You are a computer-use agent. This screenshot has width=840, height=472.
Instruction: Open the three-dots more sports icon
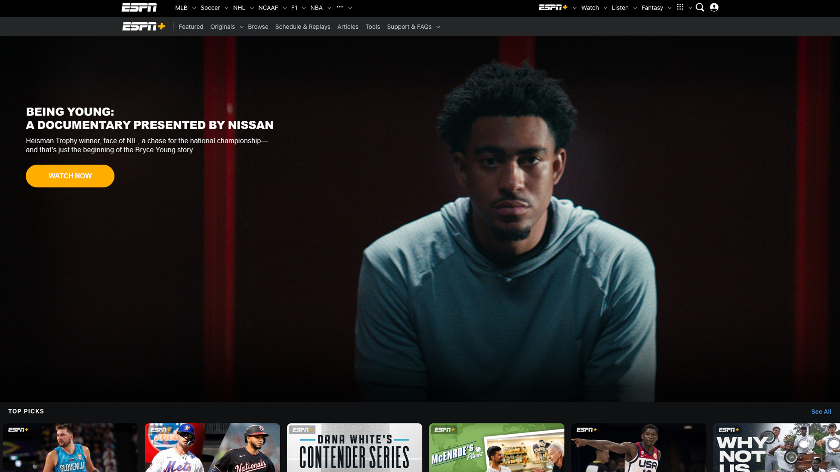click(340, 7)
